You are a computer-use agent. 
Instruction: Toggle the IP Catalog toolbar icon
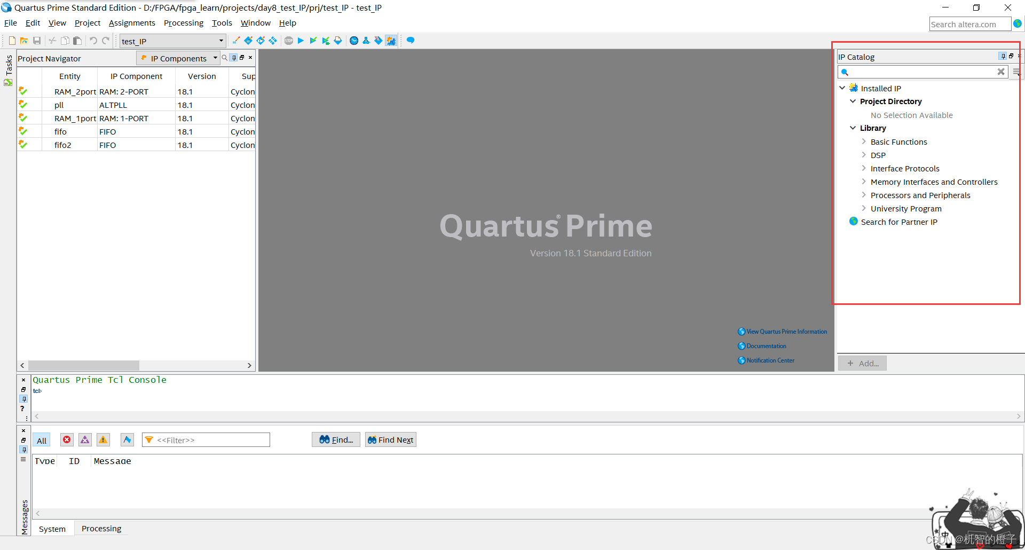point(391,41)
